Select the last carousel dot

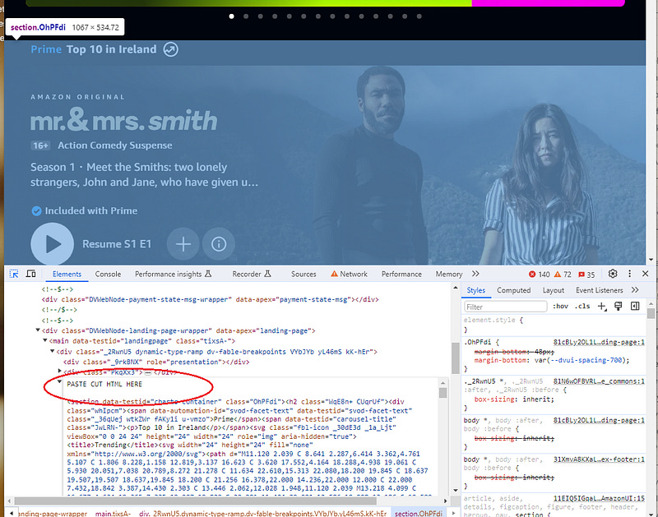tap(419, 16)
